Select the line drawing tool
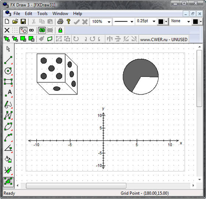The width and height of the screenshot is (206, 199). click(x=8, y=60)
